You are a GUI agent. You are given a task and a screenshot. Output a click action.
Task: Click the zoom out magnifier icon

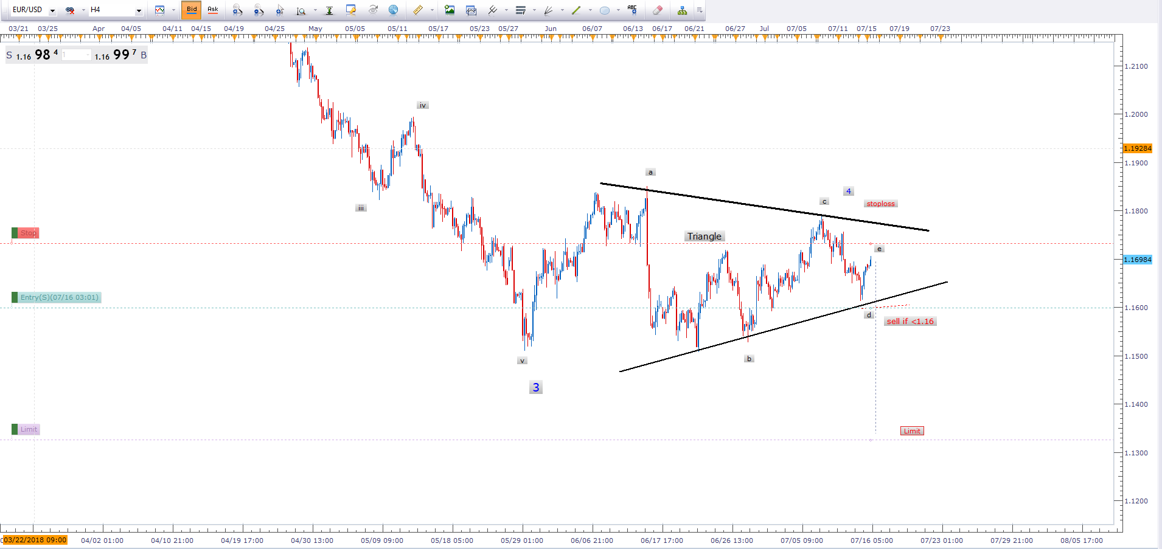click(259, 10)
